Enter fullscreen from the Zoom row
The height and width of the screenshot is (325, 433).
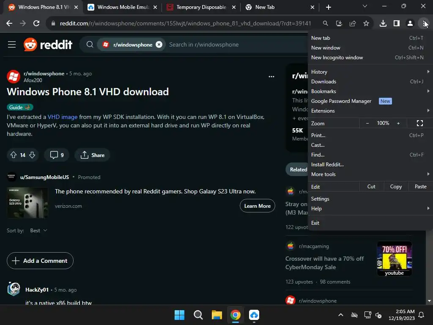click(420, 123)
